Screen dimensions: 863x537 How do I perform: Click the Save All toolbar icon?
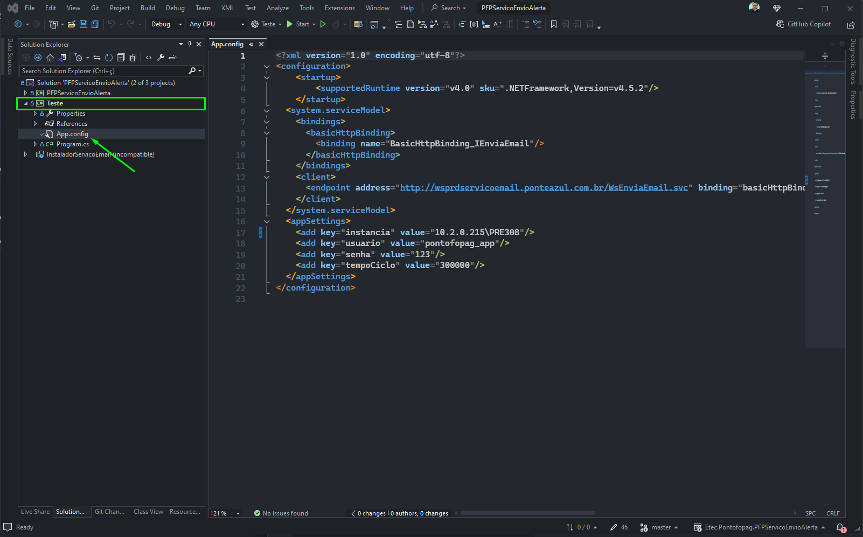pos(95,24)
